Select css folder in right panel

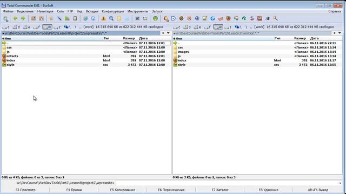tap(257, 47)
